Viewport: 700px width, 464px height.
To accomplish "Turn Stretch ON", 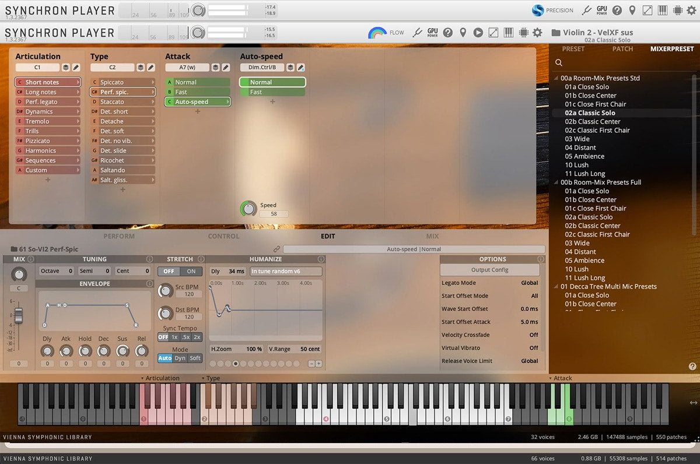I will tap(191, 272).
